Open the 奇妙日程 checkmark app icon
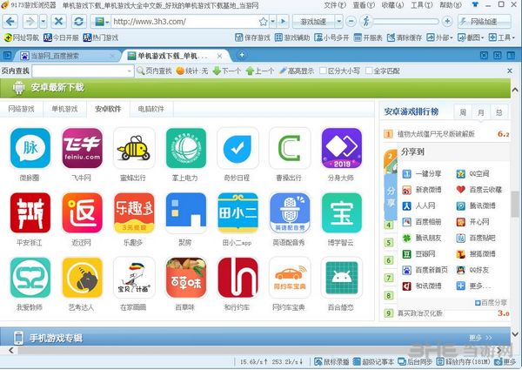This screenshot has height=370, width=522. click(x=238, y=148)
